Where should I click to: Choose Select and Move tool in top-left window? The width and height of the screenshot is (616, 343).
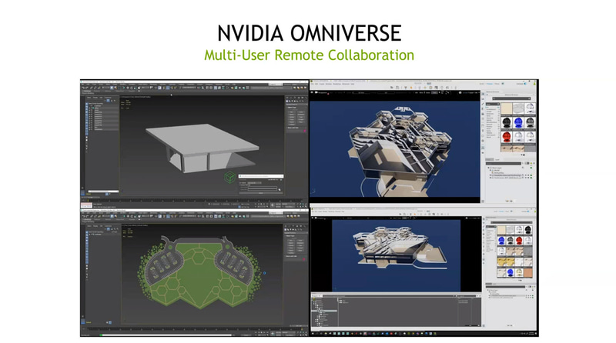[x=128, y=88]
